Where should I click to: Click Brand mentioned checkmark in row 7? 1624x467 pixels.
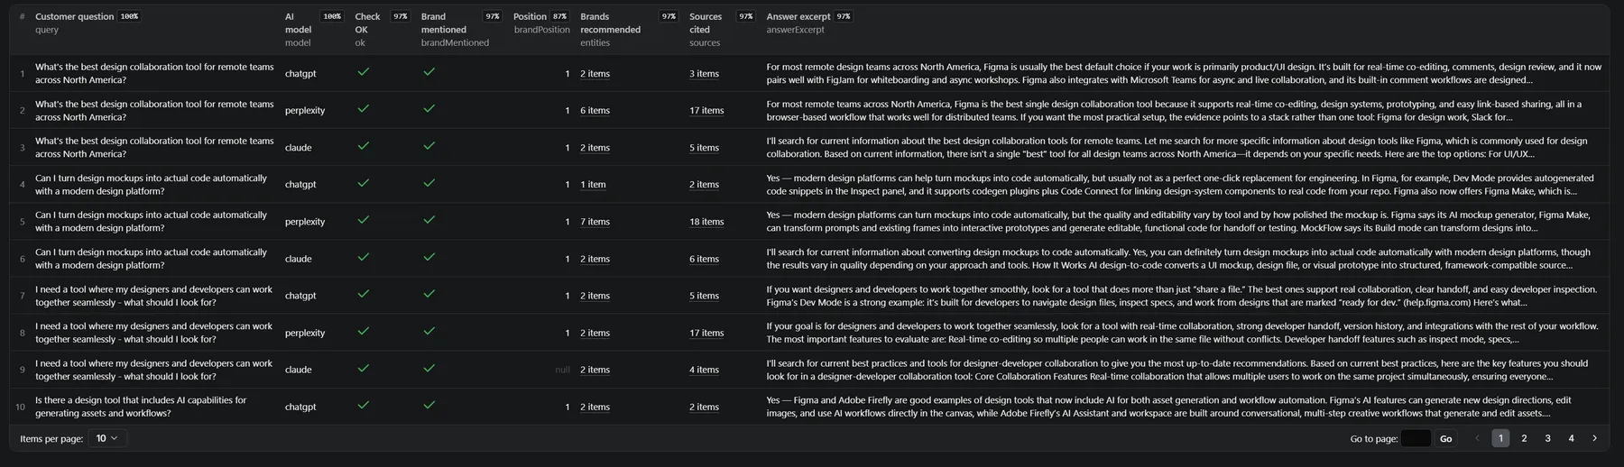pyautogui.click(x=429, y=293)
